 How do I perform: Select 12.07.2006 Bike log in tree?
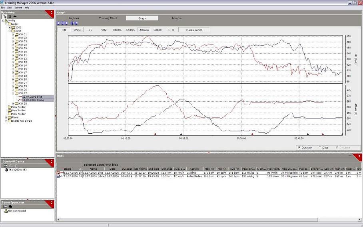32,96
